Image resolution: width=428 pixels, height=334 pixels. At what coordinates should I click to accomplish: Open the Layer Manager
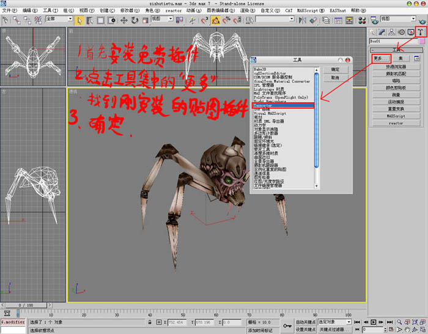pyautogui.click(x=326, y=20)
